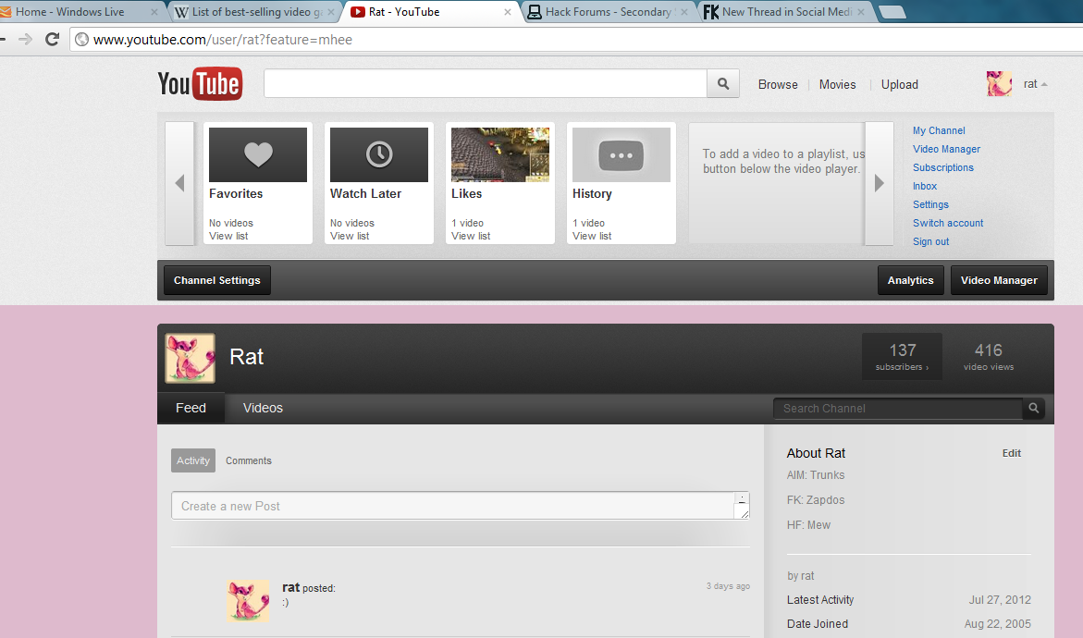Click the new tab button
1083x638 pixels.
point(892,12)
